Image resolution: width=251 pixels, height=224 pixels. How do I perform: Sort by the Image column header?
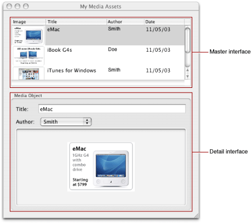pos(29,22)
